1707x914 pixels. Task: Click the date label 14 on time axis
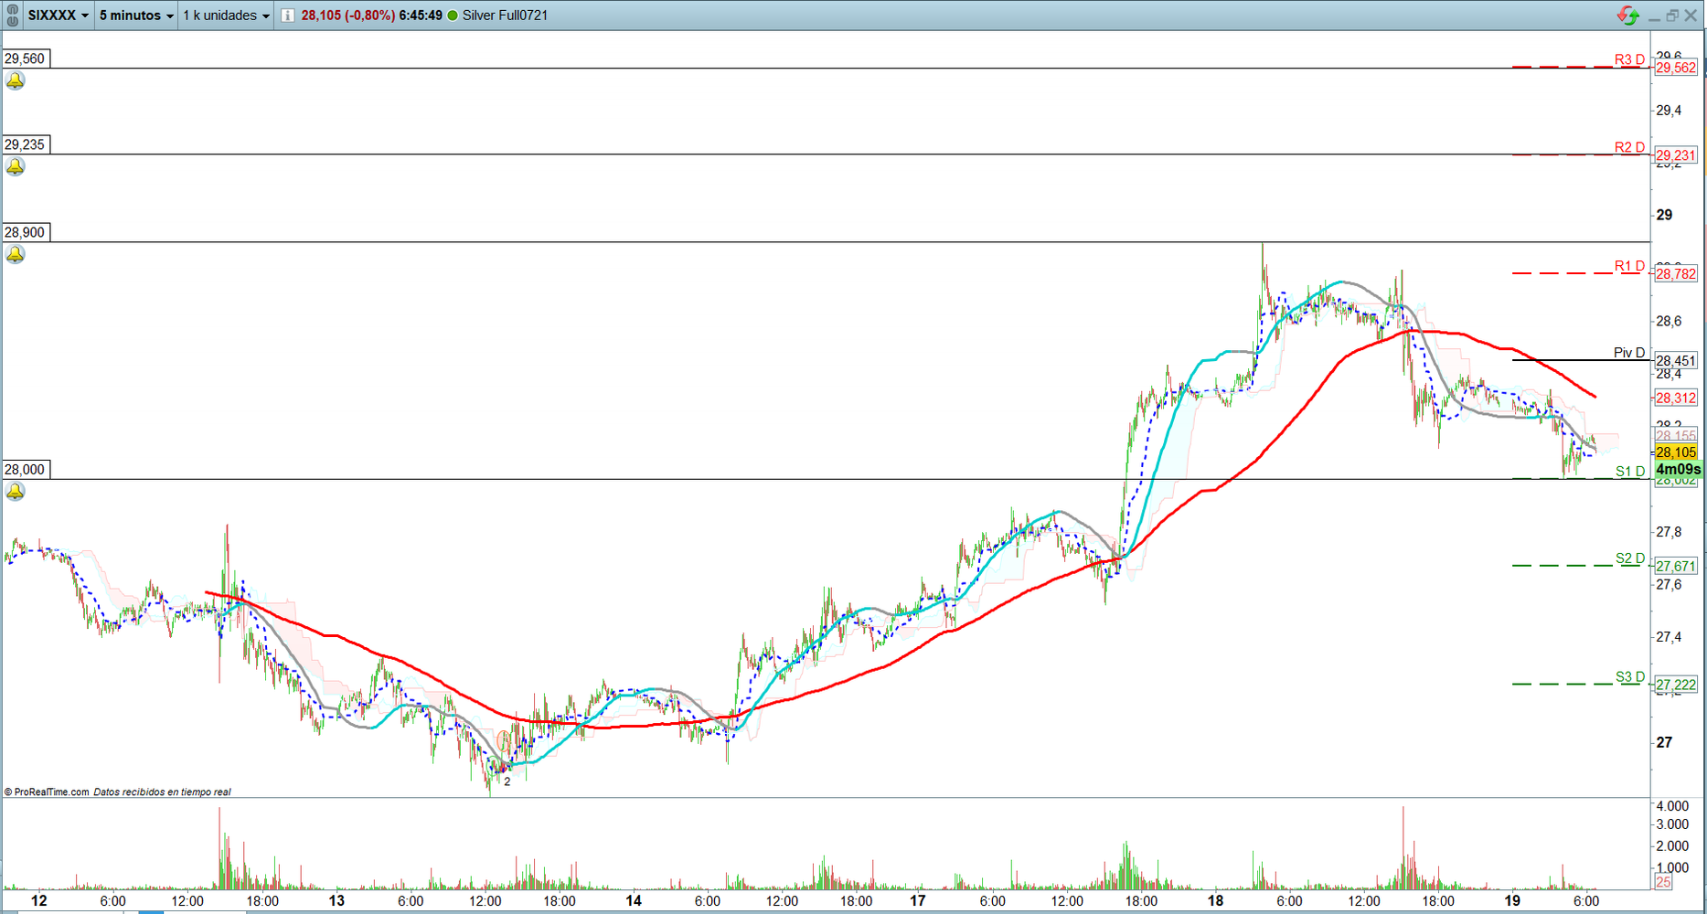[634, 900]
